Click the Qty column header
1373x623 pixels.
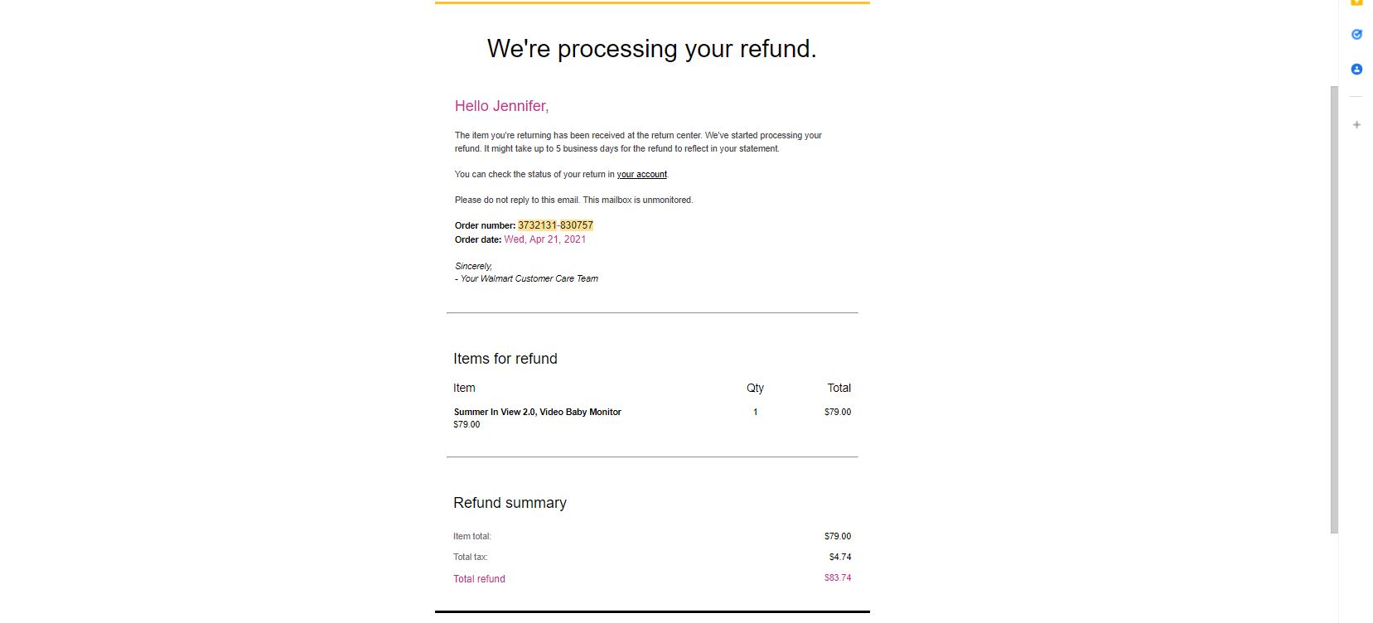(x=755, y=388)
